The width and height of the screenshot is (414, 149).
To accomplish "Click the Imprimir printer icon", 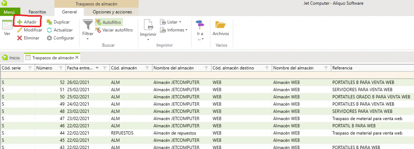I will [148, 25].
